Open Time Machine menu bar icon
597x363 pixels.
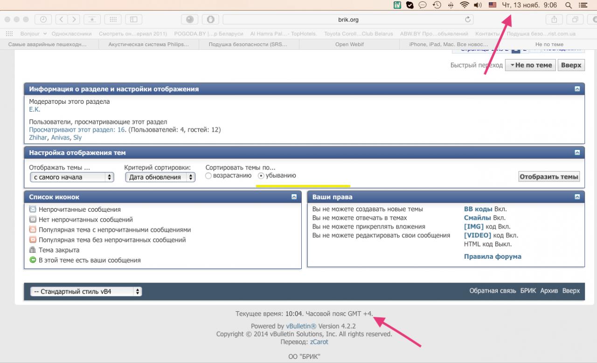(437, 5)
